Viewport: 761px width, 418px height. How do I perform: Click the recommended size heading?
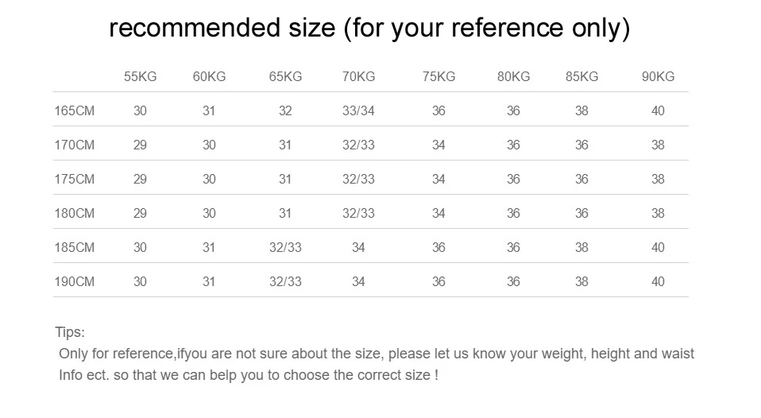pyautogui.click(x=369, y=28)
